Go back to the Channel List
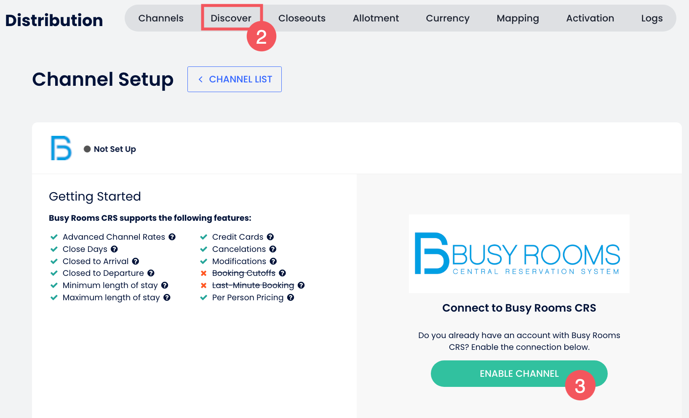Image resolution: width=689 pixels, height=418 pixels. pos(235,79)
